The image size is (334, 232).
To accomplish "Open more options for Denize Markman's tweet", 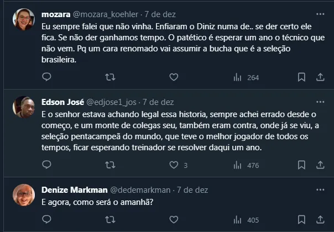I will click(320, 189).
